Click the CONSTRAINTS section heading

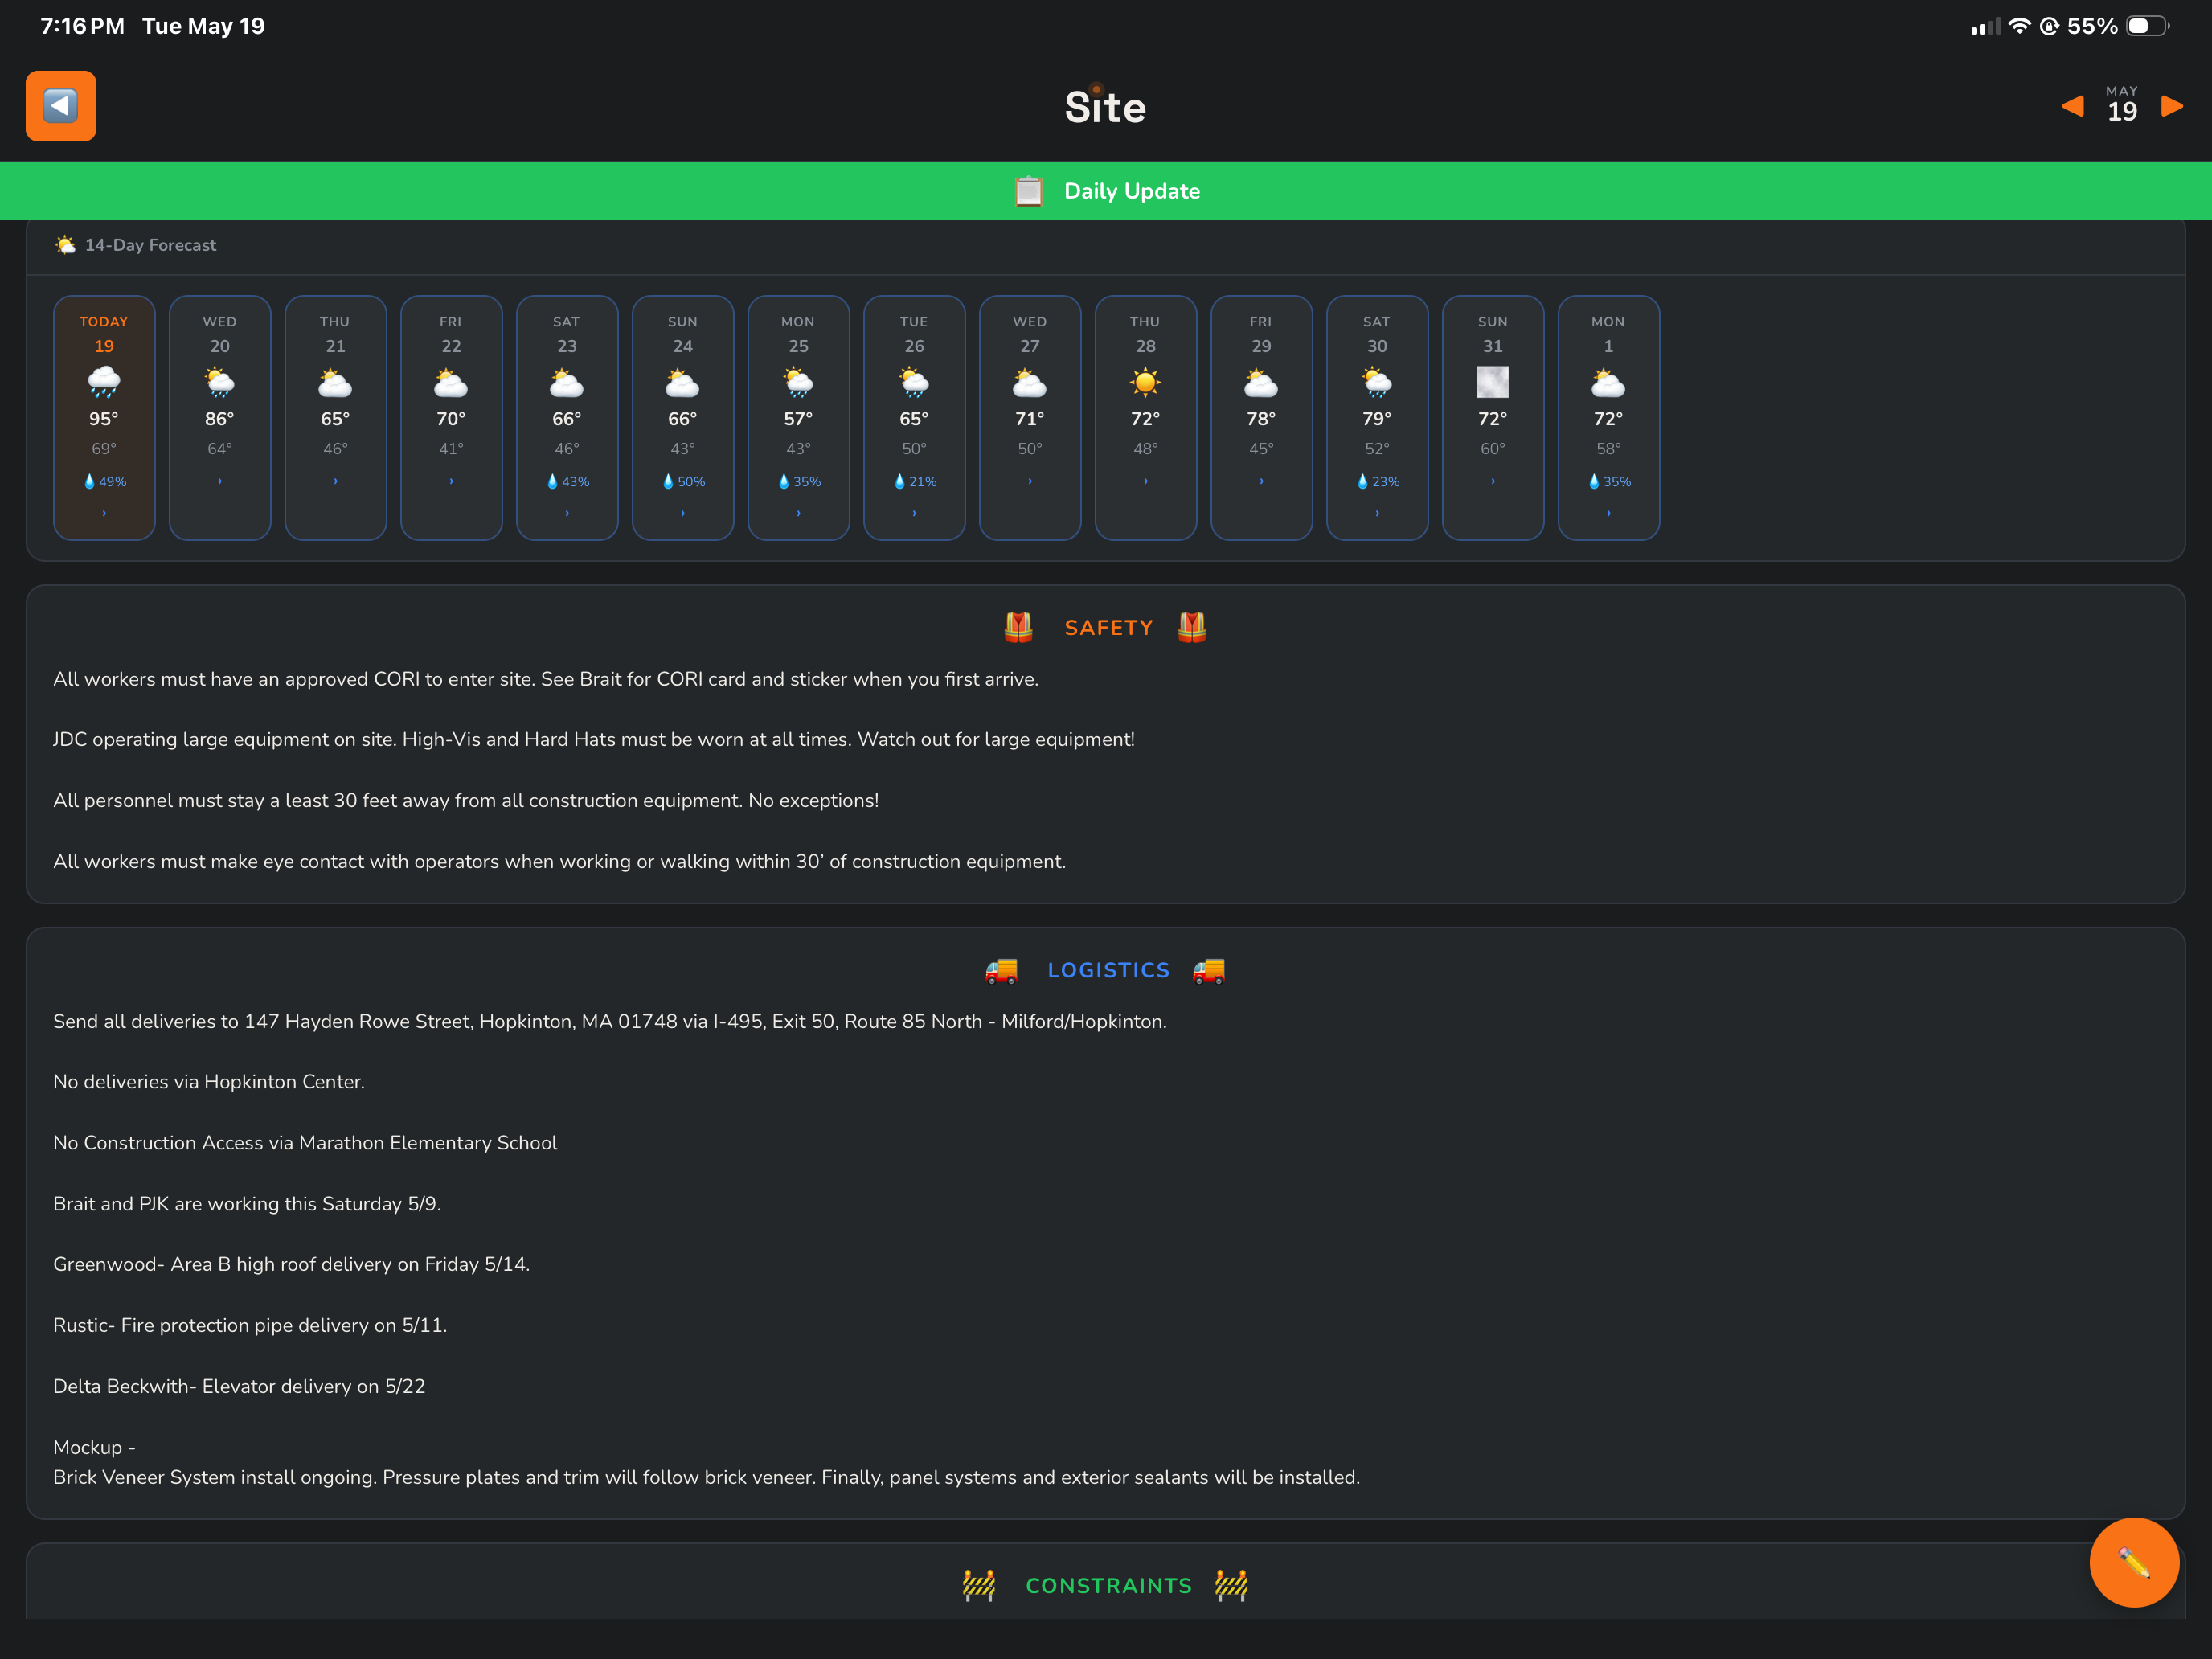click(1108, 1586)
